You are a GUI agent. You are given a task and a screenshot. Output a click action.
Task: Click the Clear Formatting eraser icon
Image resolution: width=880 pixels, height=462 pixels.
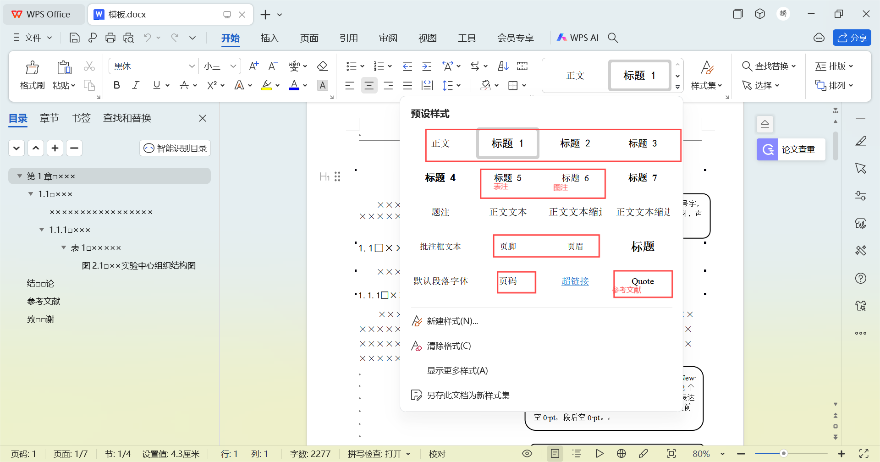[322, 66]
